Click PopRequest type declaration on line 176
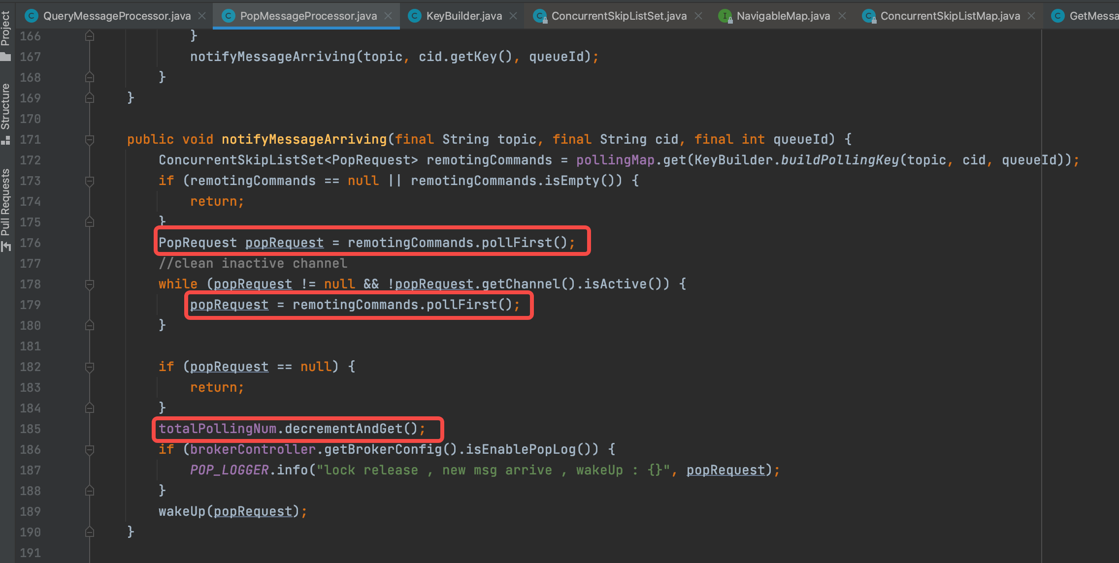The image size is (1119, 563). point(197,243)
